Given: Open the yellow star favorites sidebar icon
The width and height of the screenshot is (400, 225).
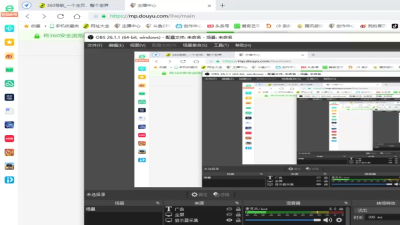Looking at the screenshot, I should [9, 42].
